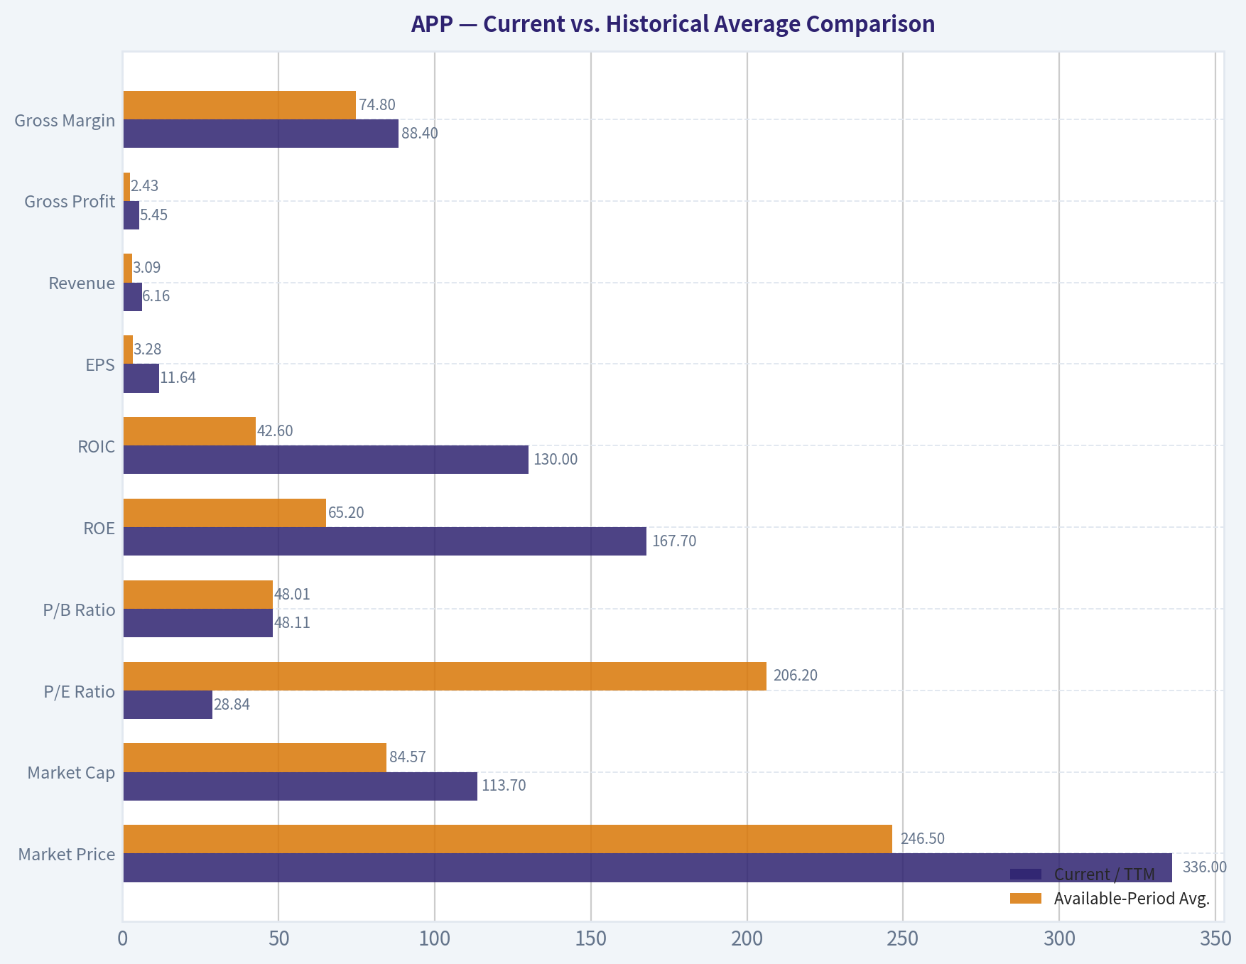Click the value label '206.20'
The width and height of the screenshot is (1246, 964).
(x=796, y=675)
